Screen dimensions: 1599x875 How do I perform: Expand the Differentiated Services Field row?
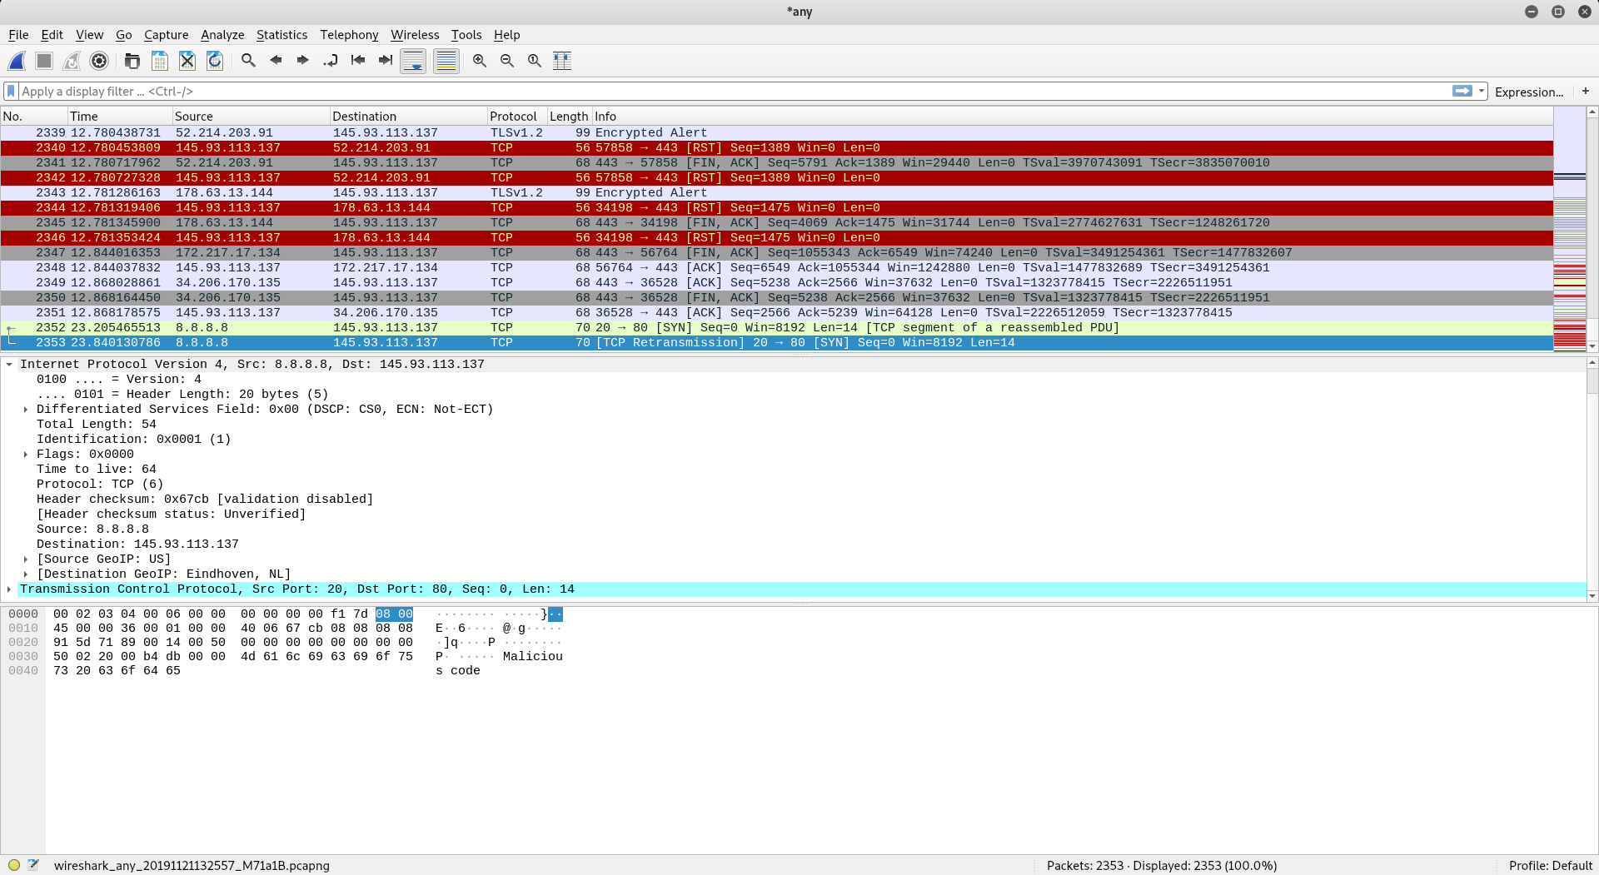[26, 410]
